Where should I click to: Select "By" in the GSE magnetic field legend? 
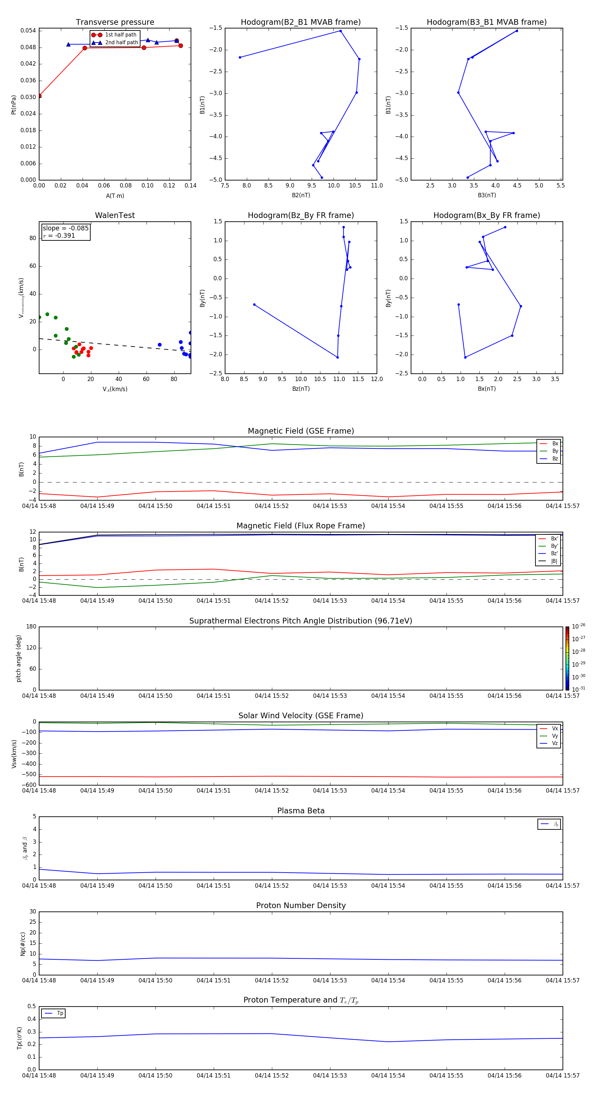[549, 451]
